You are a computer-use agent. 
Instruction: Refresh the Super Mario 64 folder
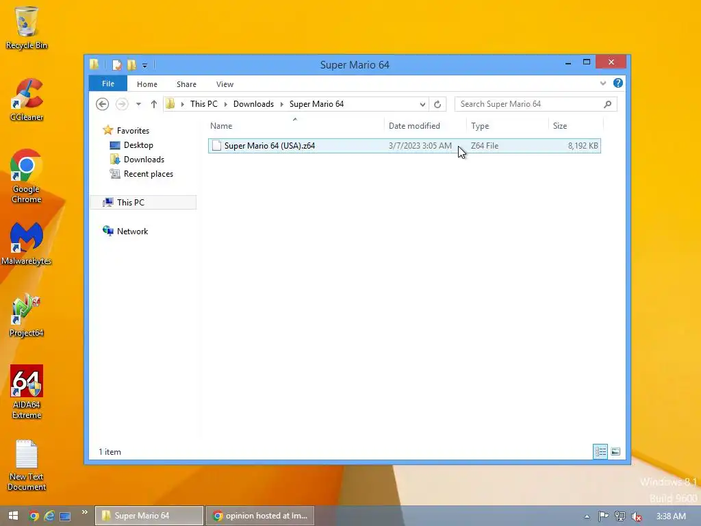coord(437,104)
